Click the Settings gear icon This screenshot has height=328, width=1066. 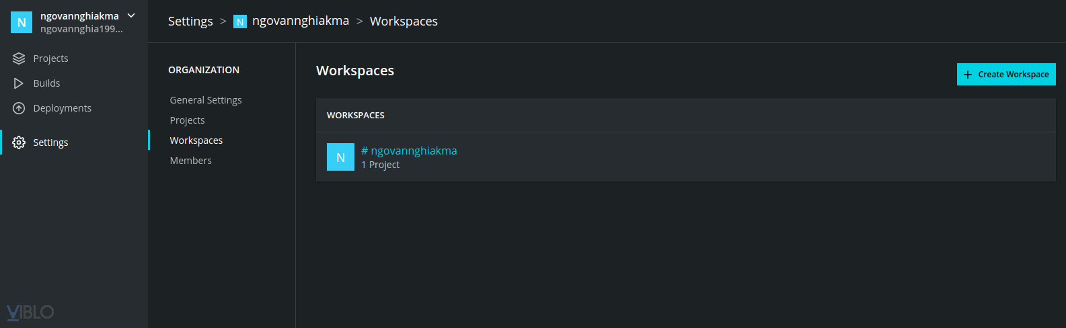pos(19,142)
